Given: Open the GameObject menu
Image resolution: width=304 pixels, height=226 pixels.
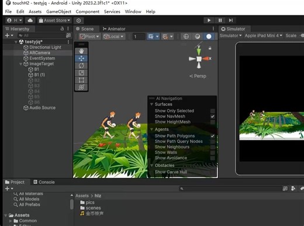Looking at the screenshot, I should 58,12.
